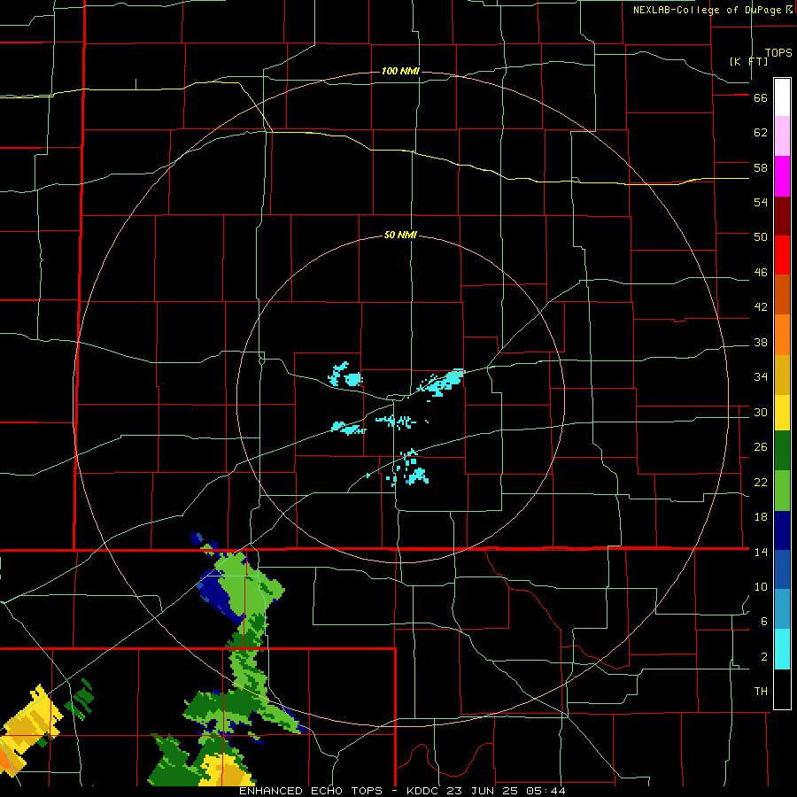
Task: Select the light green swatch on the scale
Action: [782, 491]
